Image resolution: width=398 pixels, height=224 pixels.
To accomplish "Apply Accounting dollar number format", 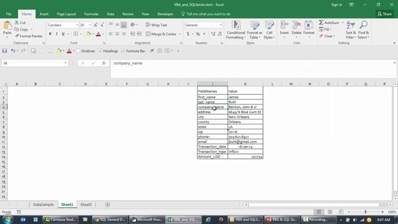I will (x=188, y=34).
